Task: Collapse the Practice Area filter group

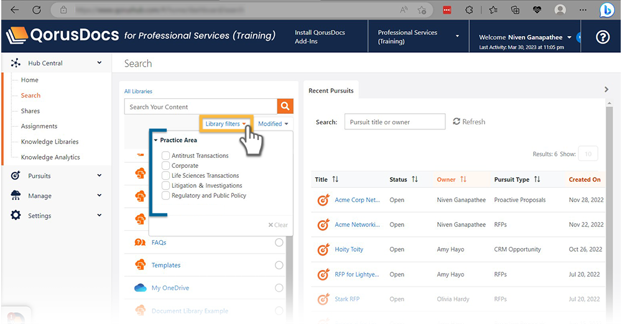Action: point(156,140)
